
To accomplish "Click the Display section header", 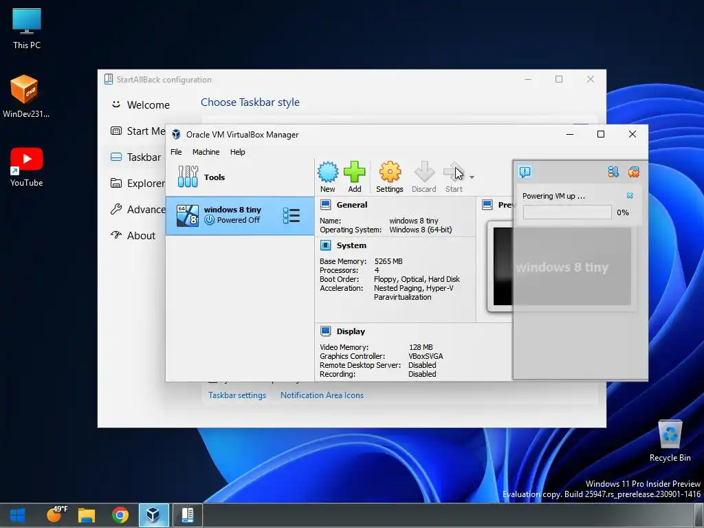I will click(x=351, y=331).
